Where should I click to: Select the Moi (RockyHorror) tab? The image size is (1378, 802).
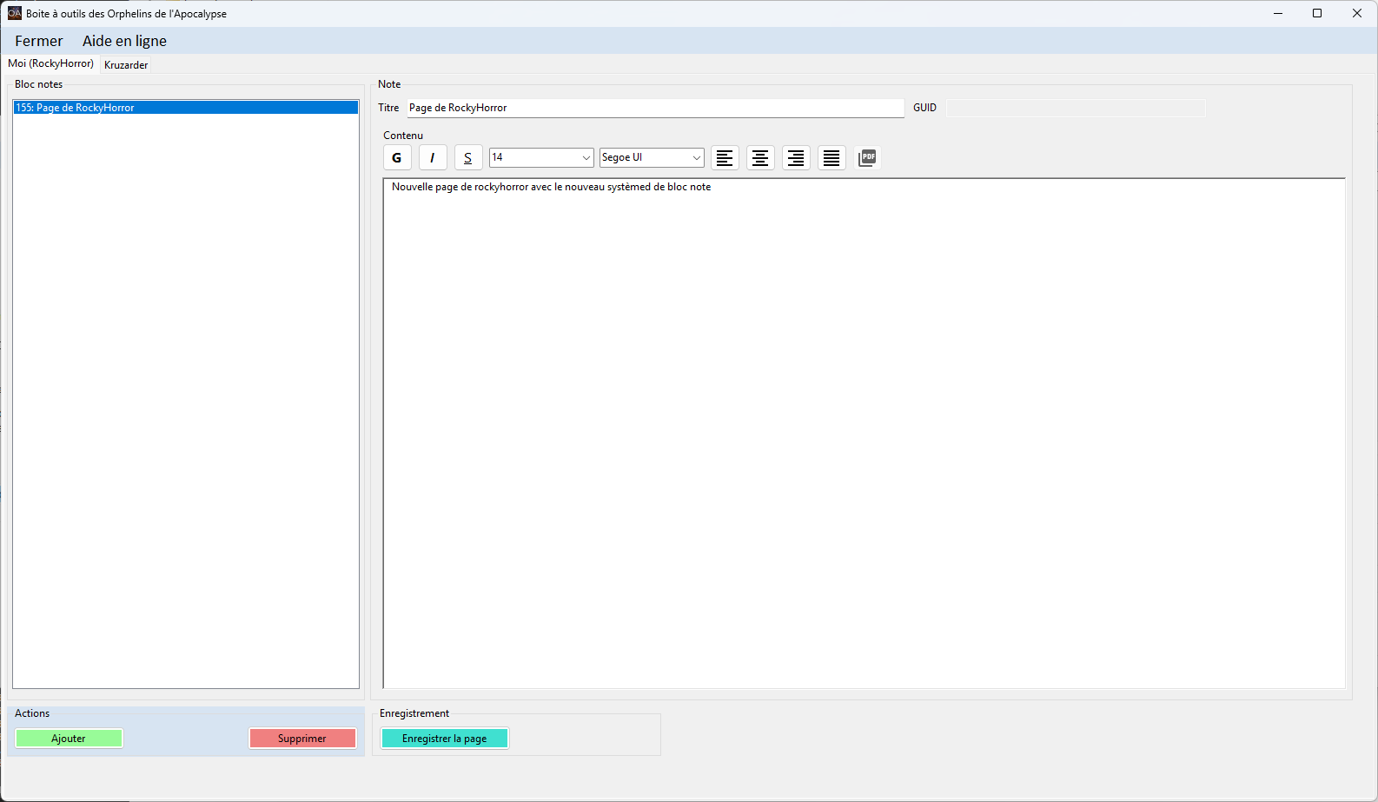pos(50,63)
